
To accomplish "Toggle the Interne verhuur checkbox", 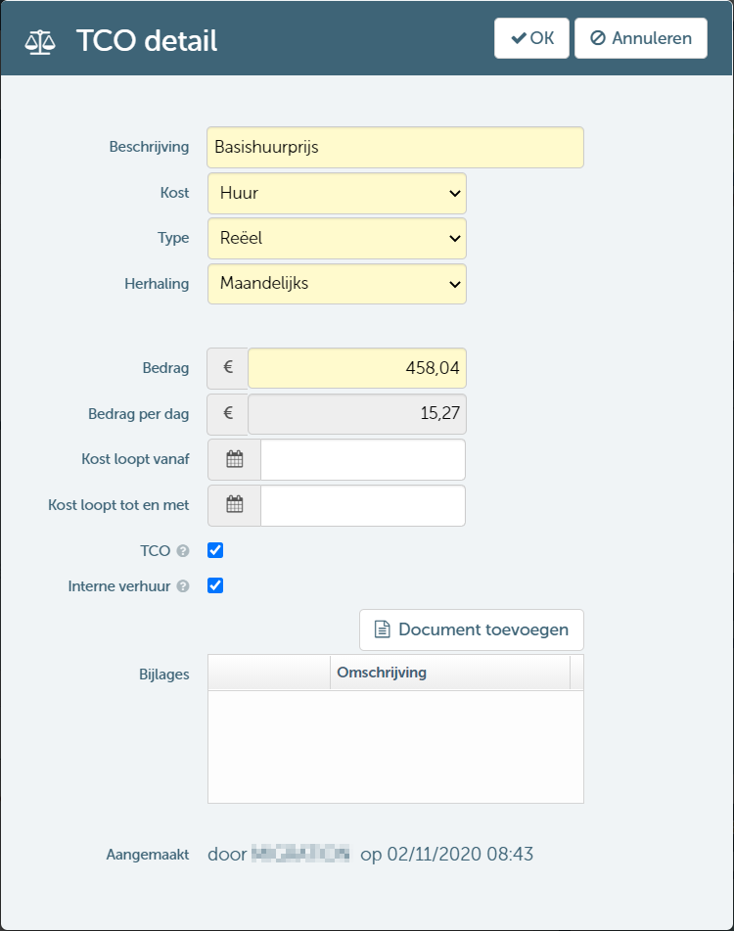I will click(x=215, y=586).
